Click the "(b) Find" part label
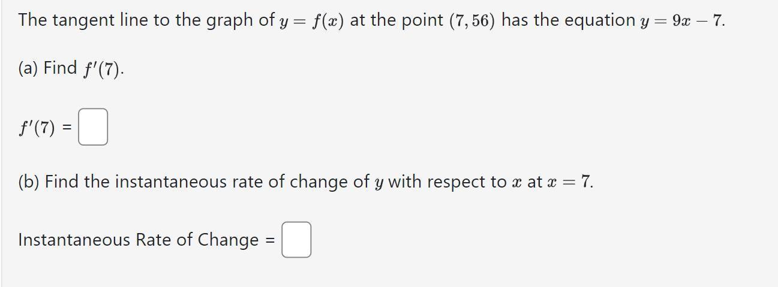The width and height of the screenshot is (778, 287). click(48, 182)
